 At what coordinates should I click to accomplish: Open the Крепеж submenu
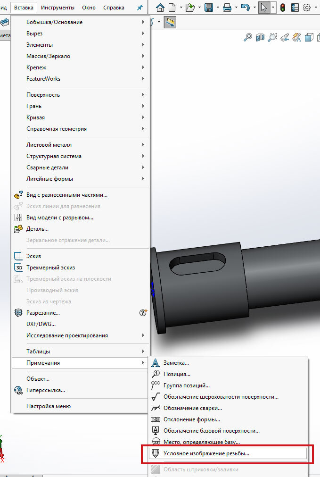tap(80, 67)
